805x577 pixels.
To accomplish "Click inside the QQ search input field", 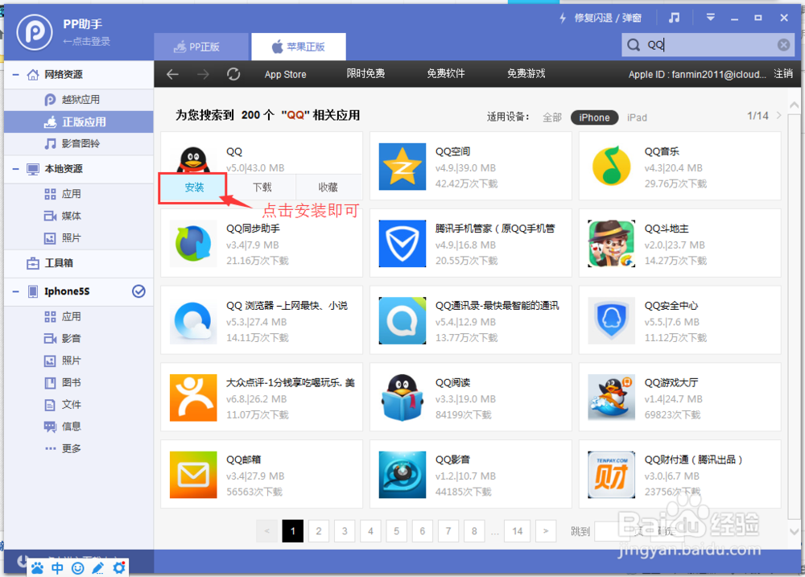I will [708, 45].
